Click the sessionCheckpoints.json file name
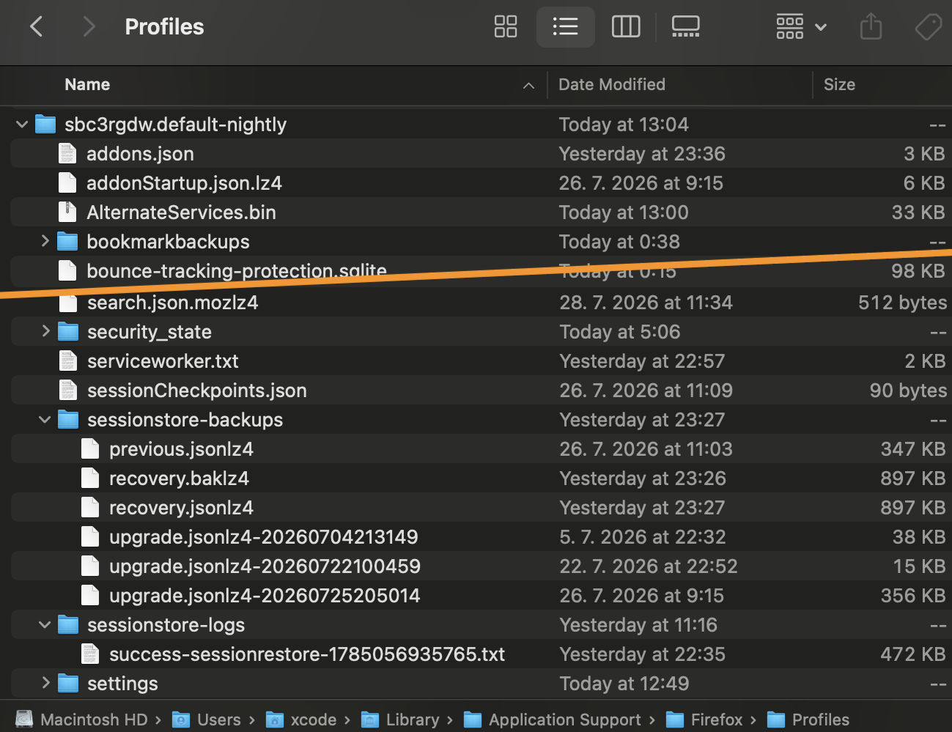Screen dimensions: 952x732 point(197,391)
